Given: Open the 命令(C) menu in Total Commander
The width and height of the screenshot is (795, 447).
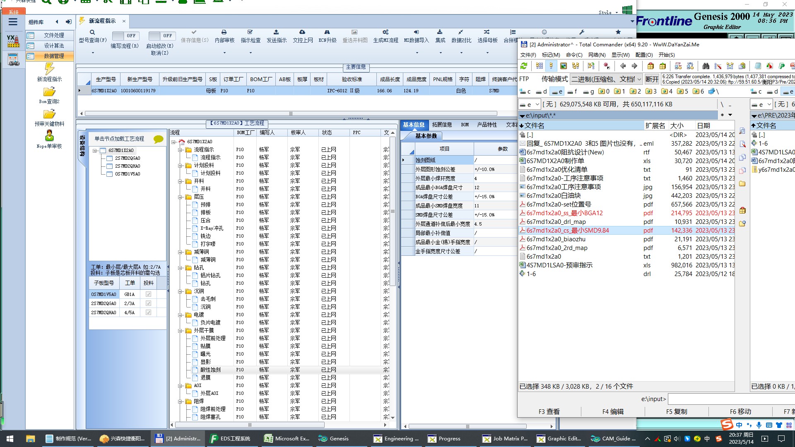Looking at the screenshot, I should pyautogui.click(x=574, y=55).
